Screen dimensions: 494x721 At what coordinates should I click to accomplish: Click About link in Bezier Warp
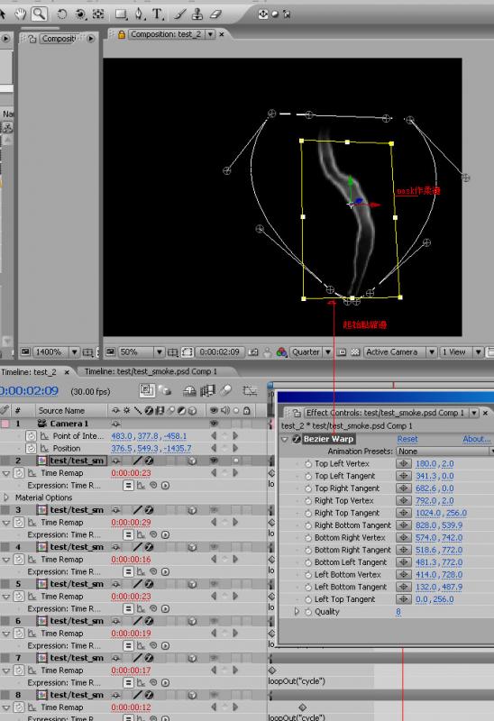click(x=477, y=439)
